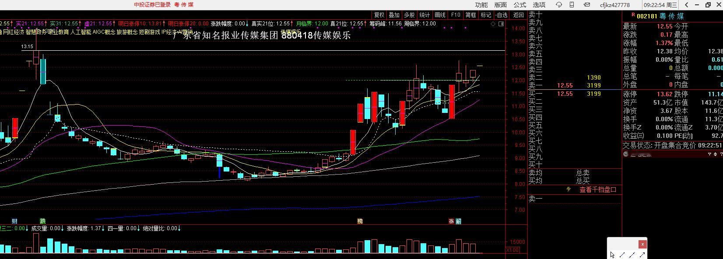Click the 13.15 high price label on chart
The width and height of the screenshot is (723, 259).
click(27, 46)
